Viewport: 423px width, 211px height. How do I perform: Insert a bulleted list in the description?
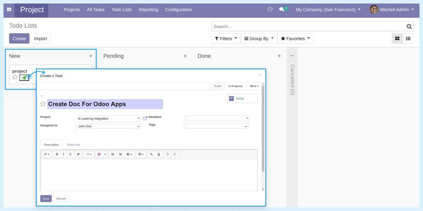[x=112, y=154]
